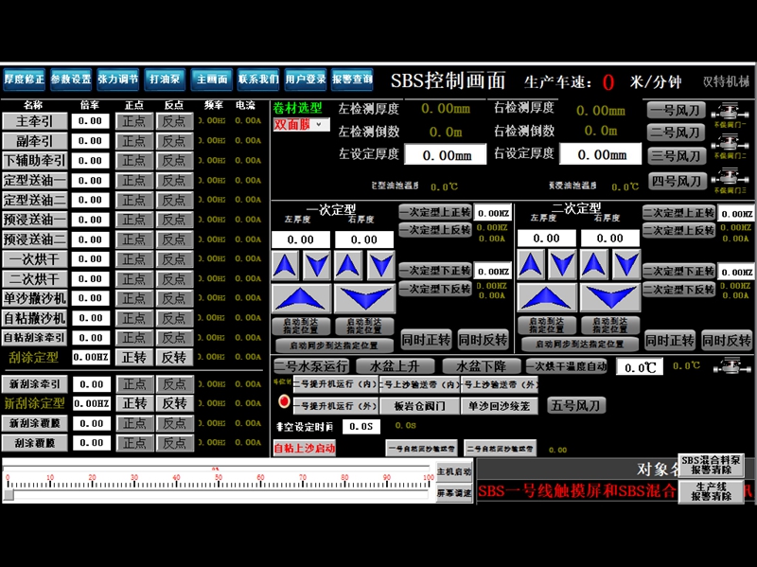Click the large down arrow under 二次定型
This screenshot has width=757, height=567.
click(x=608, y=298)
